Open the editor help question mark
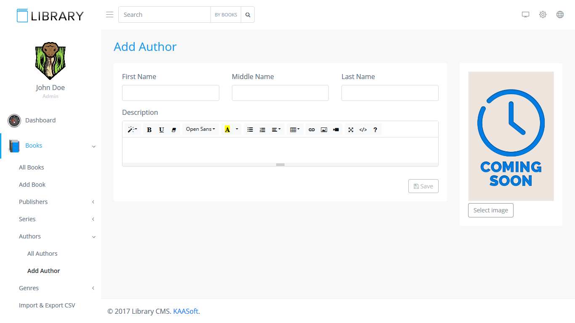 coord(375,130)
